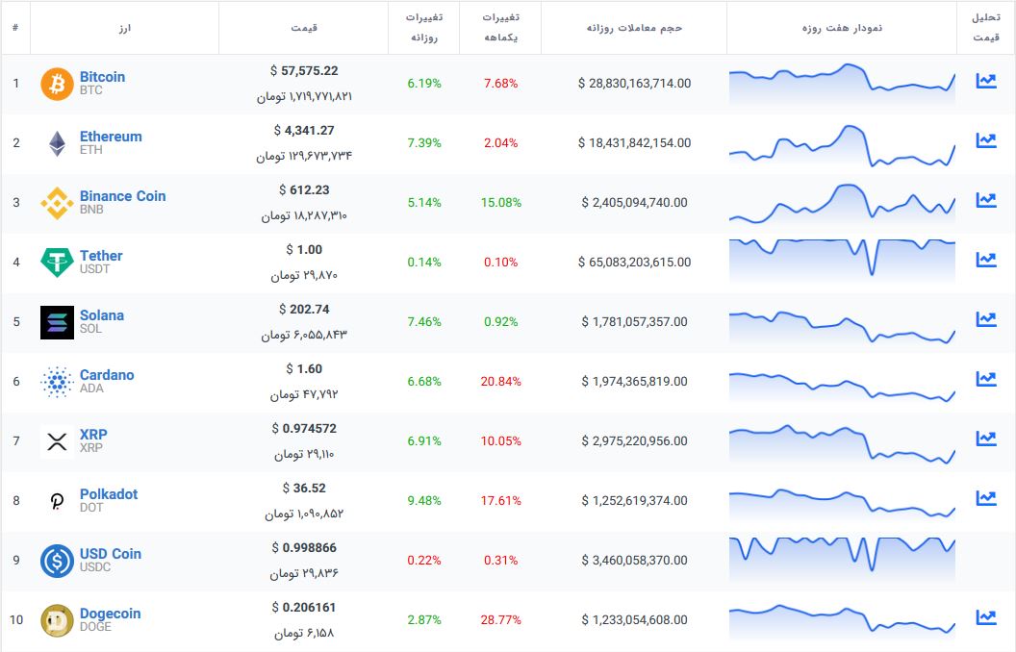Image resolution: width=1016 pixels, height=652 pixels.
Task: Open price analysis icon for Polkadot
Action: coord(985,498)
